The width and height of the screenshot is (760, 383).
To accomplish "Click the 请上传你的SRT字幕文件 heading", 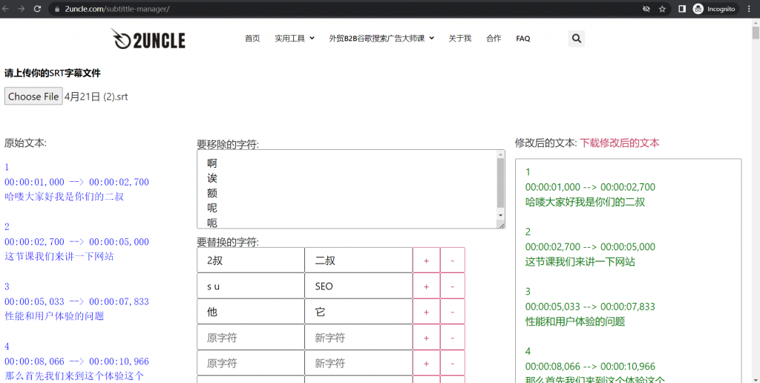I will point(53,73).
